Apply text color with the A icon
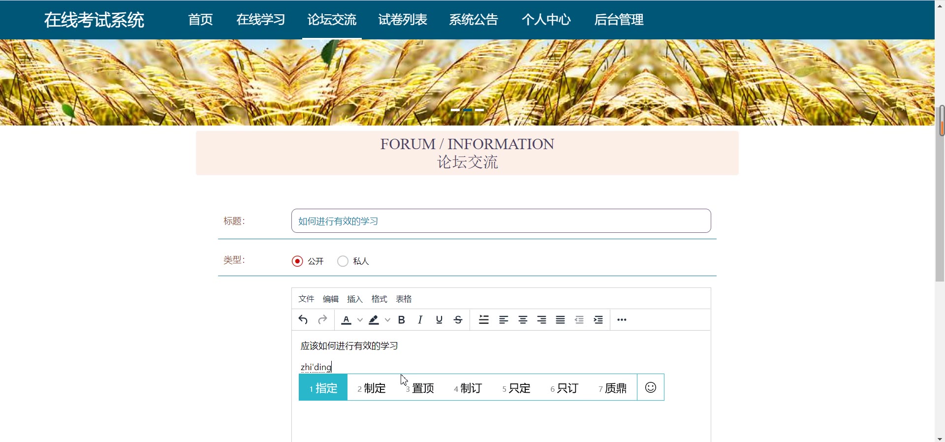This screenshot has width=945, height=442. tap(346, 320)
